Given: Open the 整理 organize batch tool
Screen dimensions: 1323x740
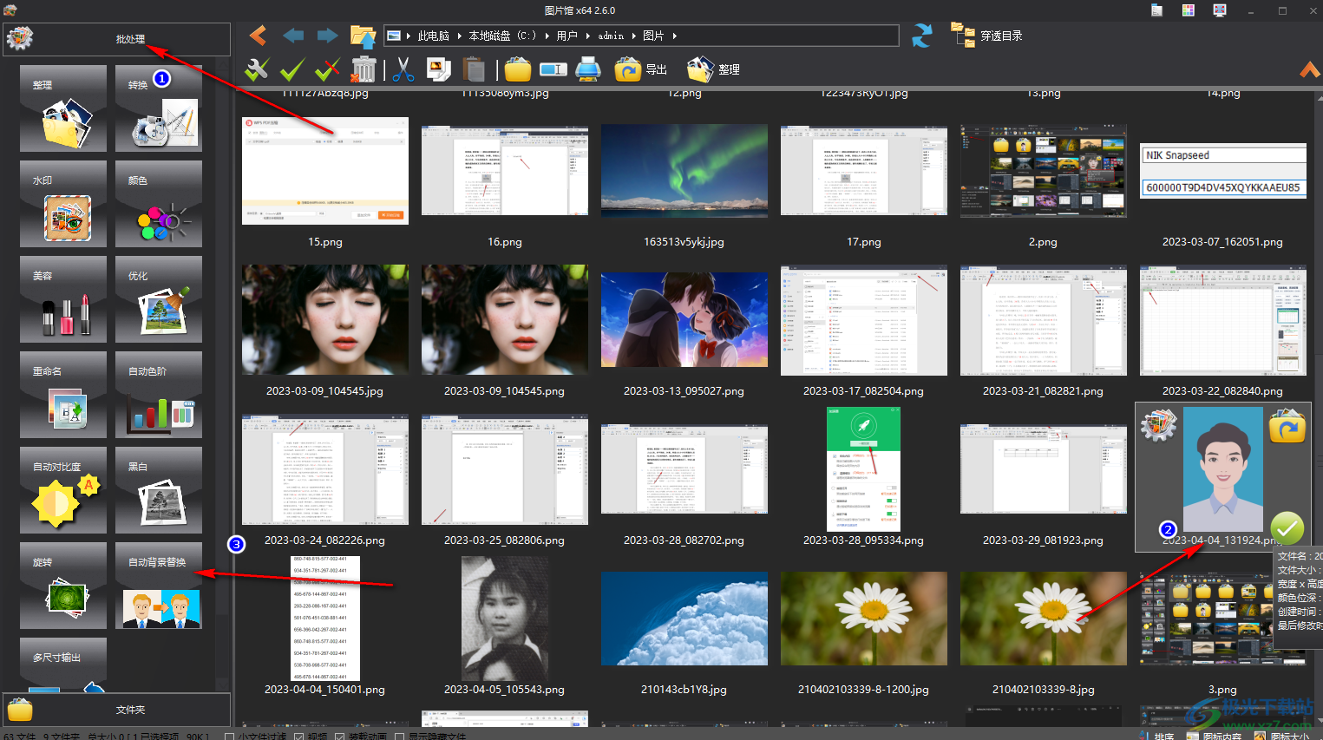Looking at the screenshot, I should click(x=63, y=108).
